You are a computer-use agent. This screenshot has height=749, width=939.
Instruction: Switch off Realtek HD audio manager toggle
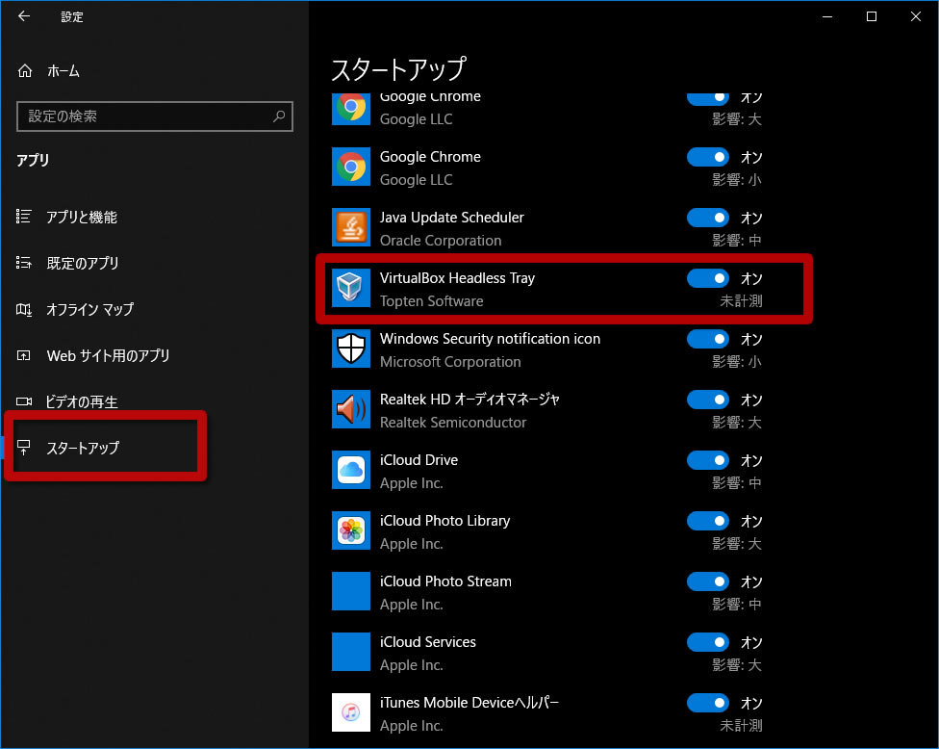click(707, 400)
